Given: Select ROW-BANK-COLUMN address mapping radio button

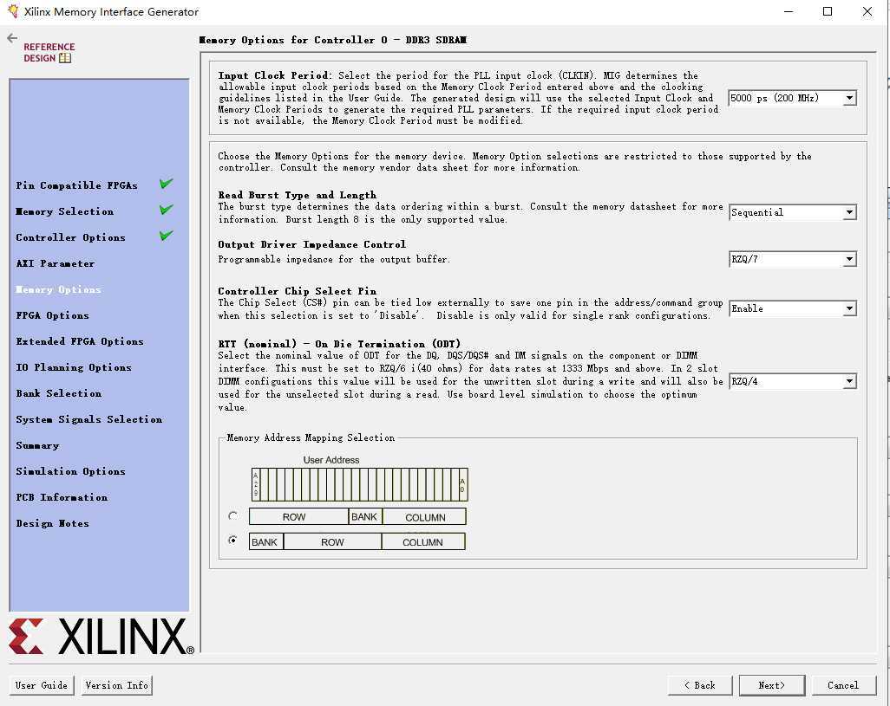Looking at the screenshot, I should (x=232, y=516).
